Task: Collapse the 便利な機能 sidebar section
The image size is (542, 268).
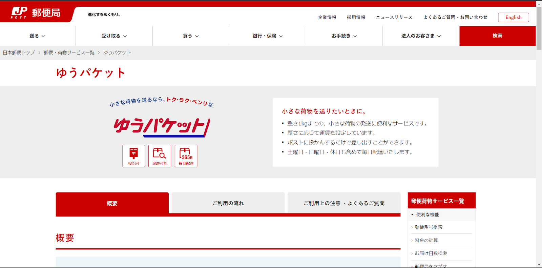Action: [442, 214]
